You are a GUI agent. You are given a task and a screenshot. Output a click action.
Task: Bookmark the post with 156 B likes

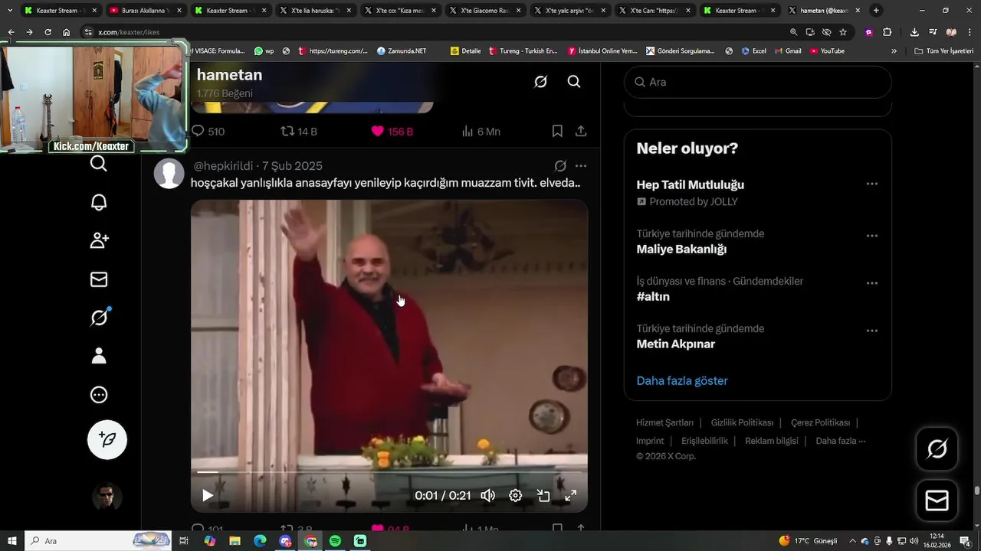(x=557, y=132)
